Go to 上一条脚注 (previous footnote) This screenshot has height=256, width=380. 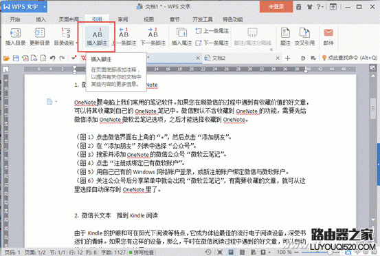click(124, 36)
